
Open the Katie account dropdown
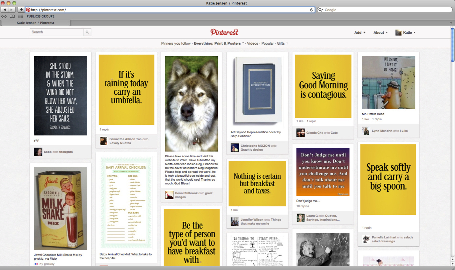(405, 32)
